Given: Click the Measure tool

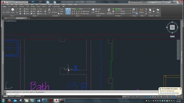Looking at the screenshot, I should coord(141,11).
